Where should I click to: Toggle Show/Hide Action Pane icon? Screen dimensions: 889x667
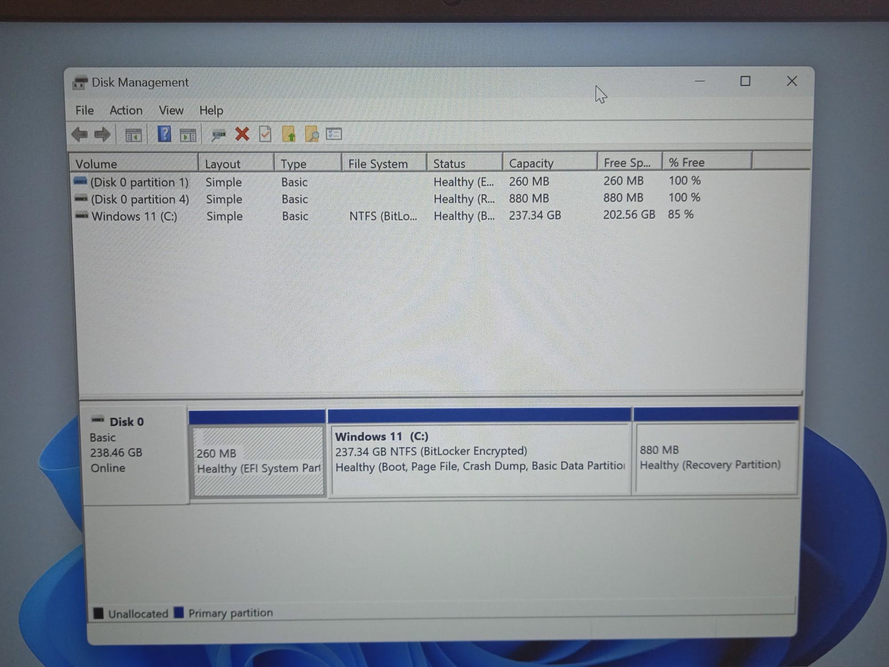(x=188, y=135)
